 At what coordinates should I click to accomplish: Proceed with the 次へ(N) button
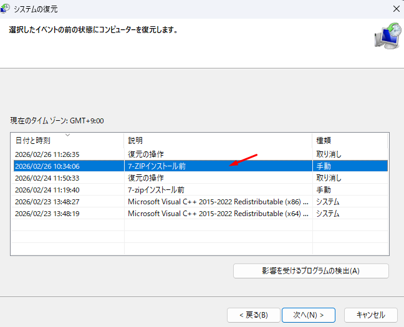coord(308,315)
